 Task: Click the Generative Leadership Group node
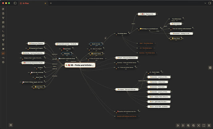(67, 58)
